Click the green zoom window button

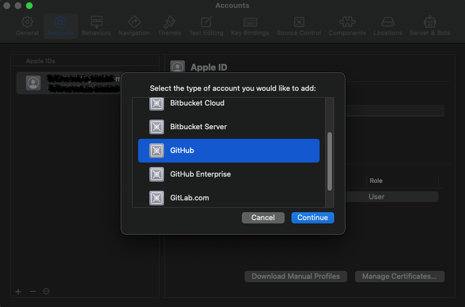click(29, 6)
